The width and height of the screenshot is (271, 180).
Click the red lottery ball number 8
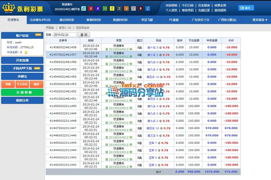click(x=91, y=9)
